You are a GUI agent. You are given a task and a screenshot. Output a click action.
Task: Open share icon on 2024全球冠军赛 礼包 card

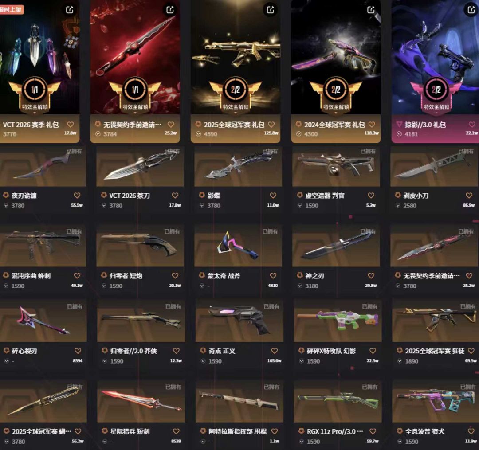371,10
